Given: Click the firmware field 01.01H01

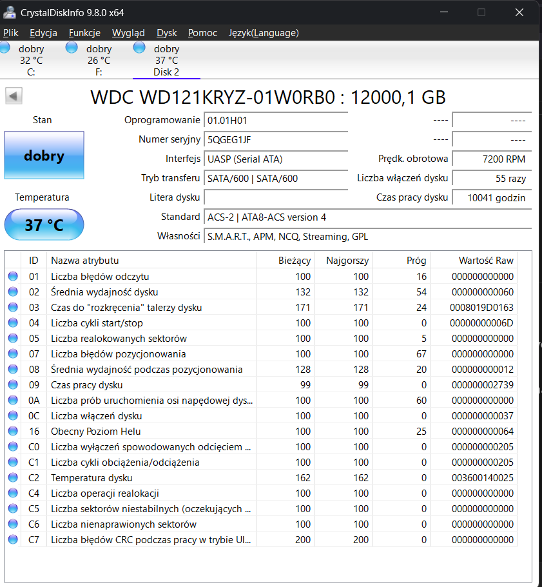Looking at the screenshot, I should tap(276, 121).
